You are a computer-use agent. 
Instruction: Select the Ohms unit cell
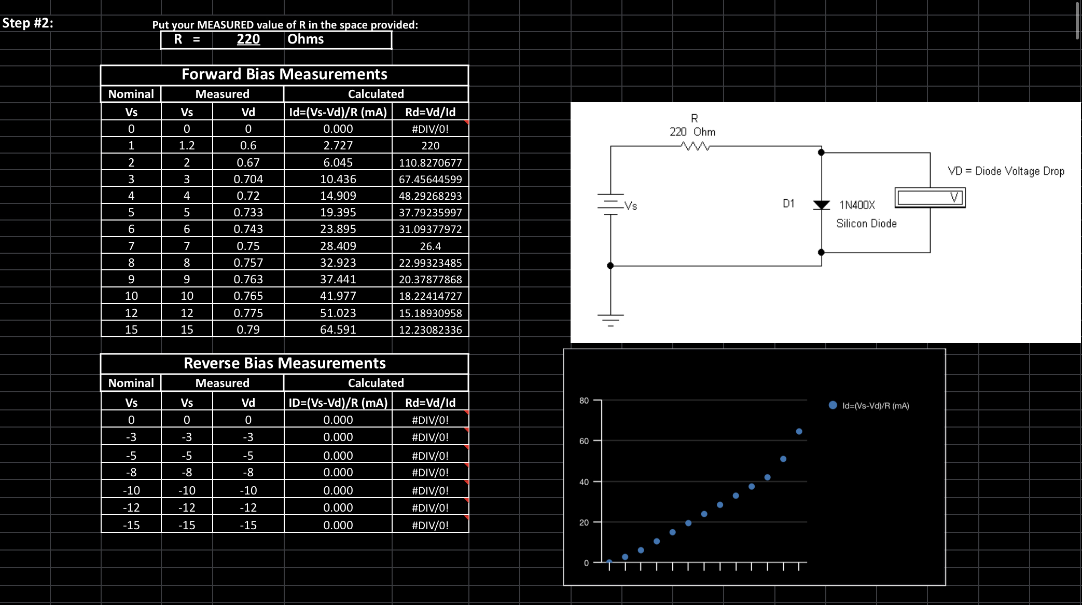point(338,39)
